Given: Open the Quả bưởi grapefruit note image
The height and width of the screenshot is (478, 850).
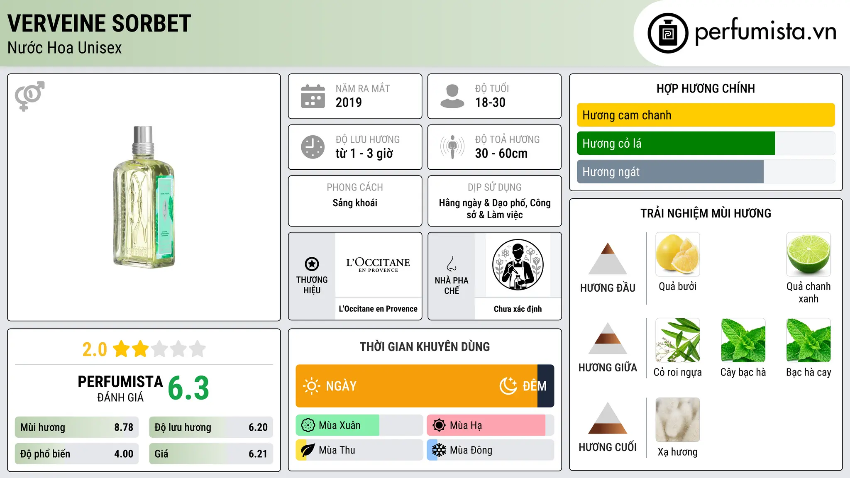Looking at the screenshot, I should pos(677,254).
